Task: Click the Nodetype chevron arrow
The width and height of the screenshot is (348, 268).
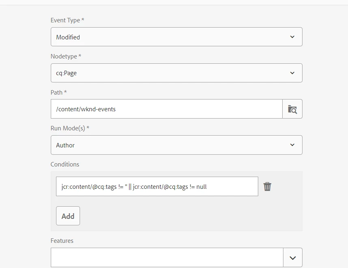Action: coord(292,73)
